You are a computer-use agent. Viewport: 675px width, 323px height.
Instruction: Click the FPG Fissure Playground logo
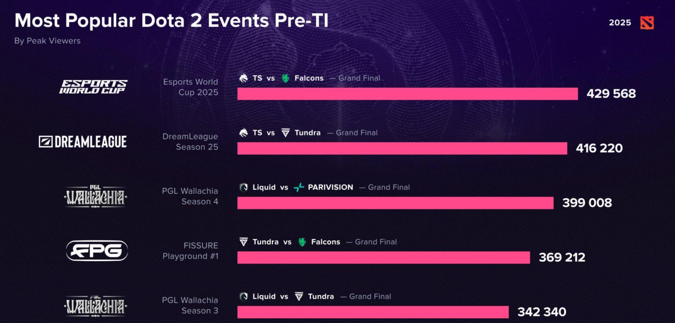click(x=97, y=250)
